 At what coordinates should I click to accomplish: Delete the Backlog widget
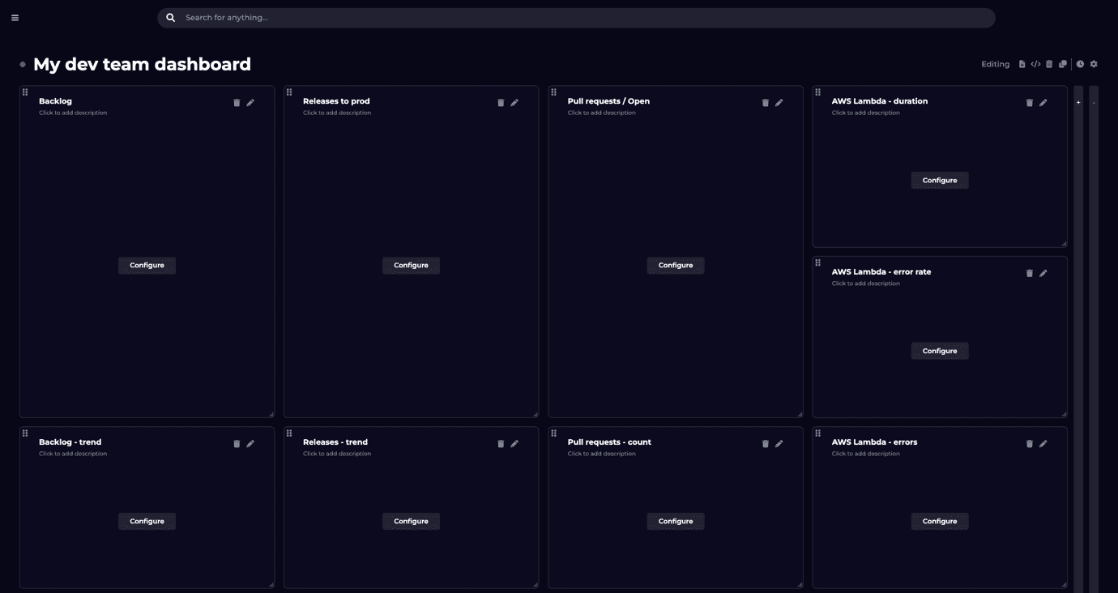click(237, 103)
